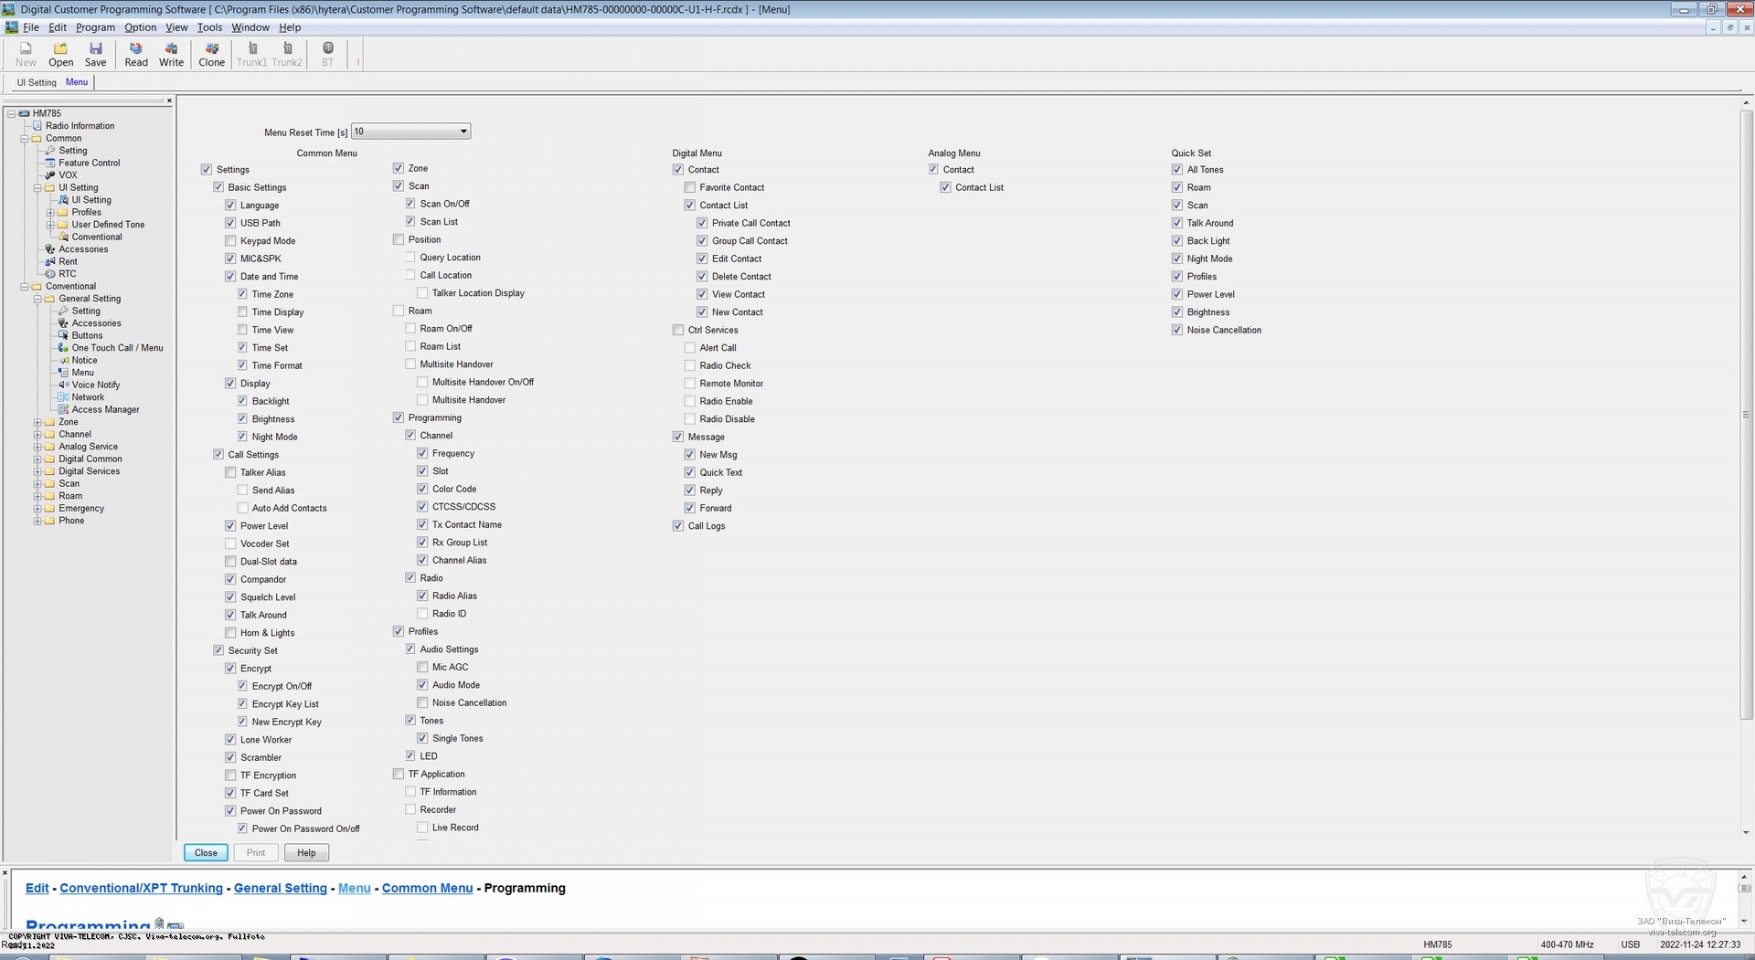Image resolution: width=1755 pixels, height=960 pixels.
Task: Follow the Common Menu breadcrumb link
Action: coord(427,888)
